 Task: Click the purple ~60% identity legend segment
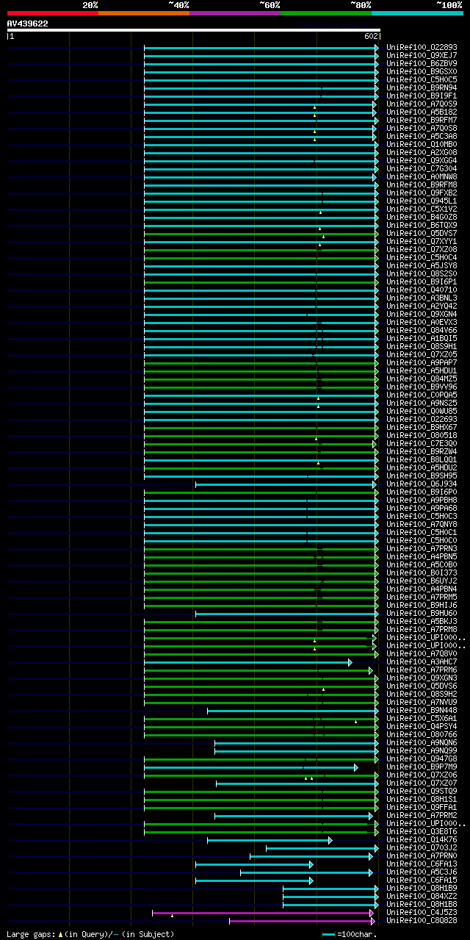pos(235,13)
